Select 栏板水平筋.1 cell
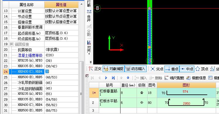The height and width of the screenshot is (114, 219). pyautogui.click(x=110, y=103)
